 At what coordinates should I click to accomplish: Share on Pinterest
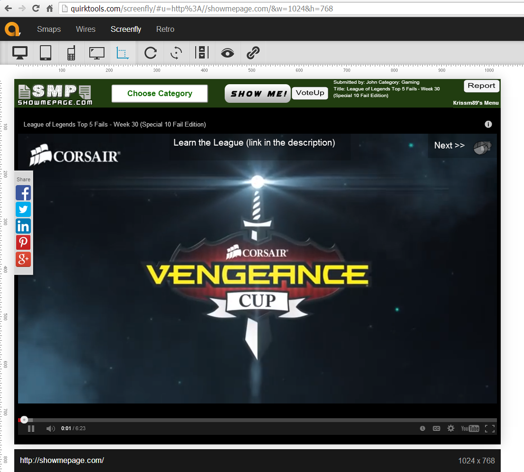coord(23,242)
